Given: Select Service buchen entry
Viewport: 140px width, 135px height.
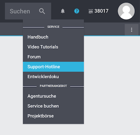Looking at the screenshot, I should (54, 106).
